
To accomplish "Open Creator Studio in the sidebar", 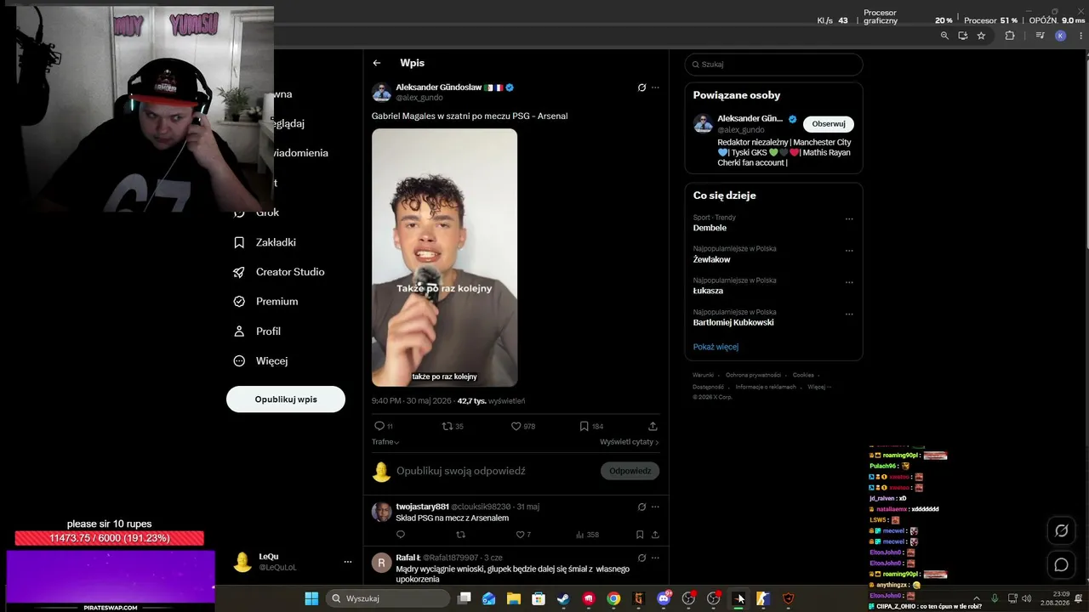I will [x=279, y=272].
